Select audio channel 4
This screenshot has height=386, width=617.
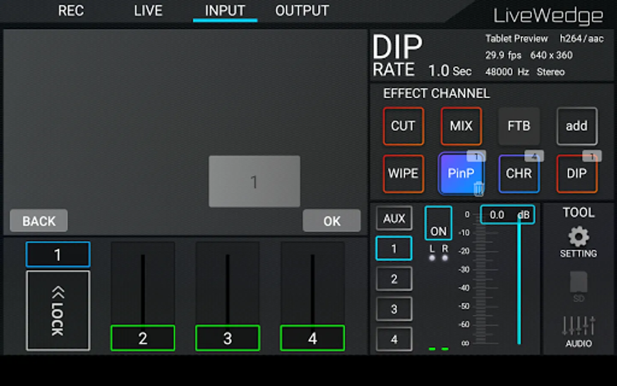[x=394, y=339]
